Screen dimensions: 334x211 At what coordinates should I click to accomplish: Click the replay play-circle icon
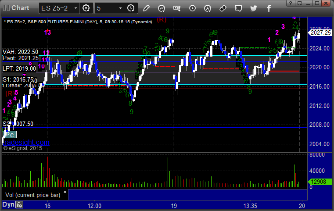click(192, 8)
